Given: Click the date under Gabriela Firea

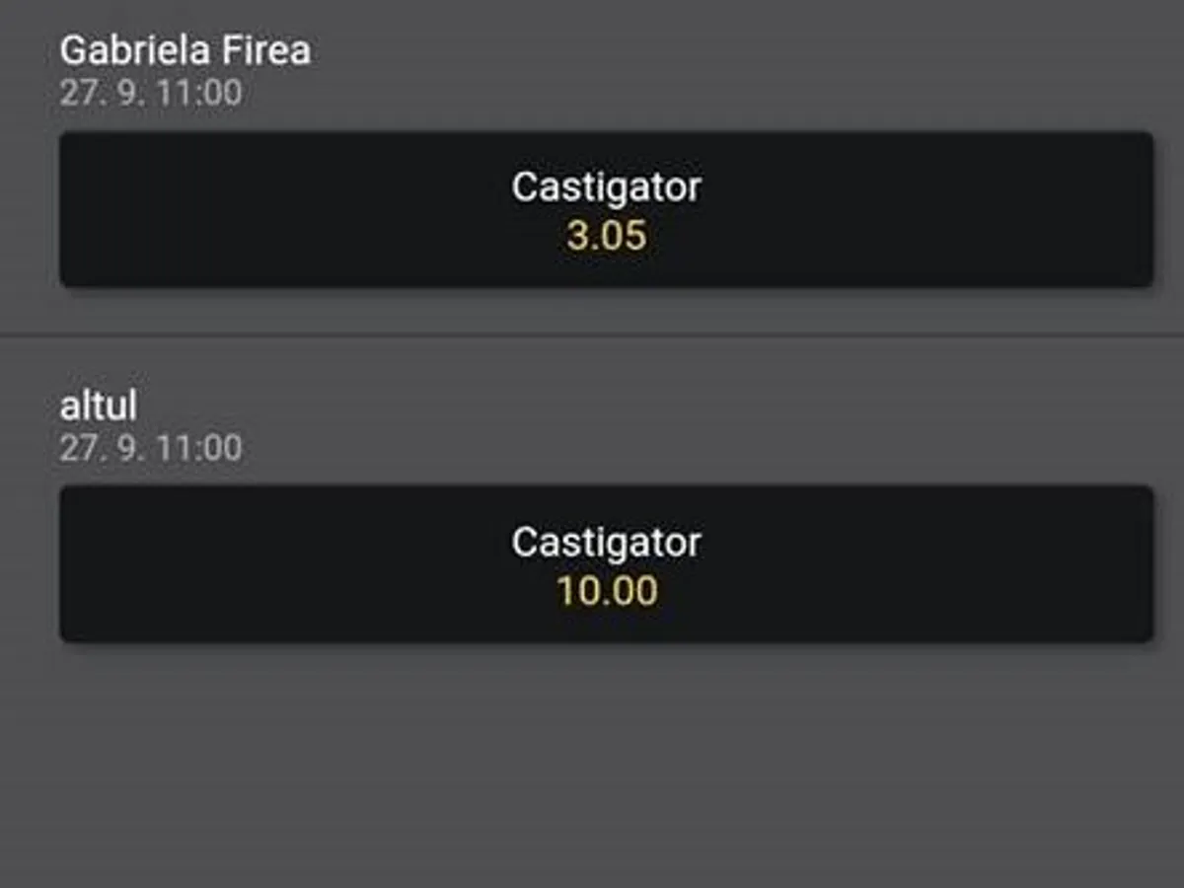Looking at the screenshot, I should pos(150,93).
